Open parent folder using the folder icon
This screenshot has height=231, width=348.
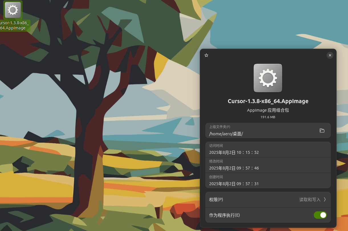[x=322, y=130]
